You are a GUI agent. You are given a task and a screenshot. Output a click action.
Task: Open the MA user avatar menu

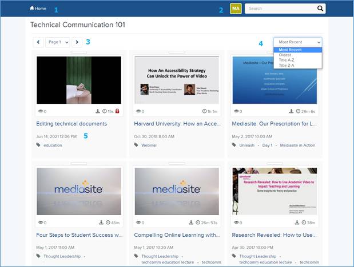pyautogui.click(x=236, y=9)
